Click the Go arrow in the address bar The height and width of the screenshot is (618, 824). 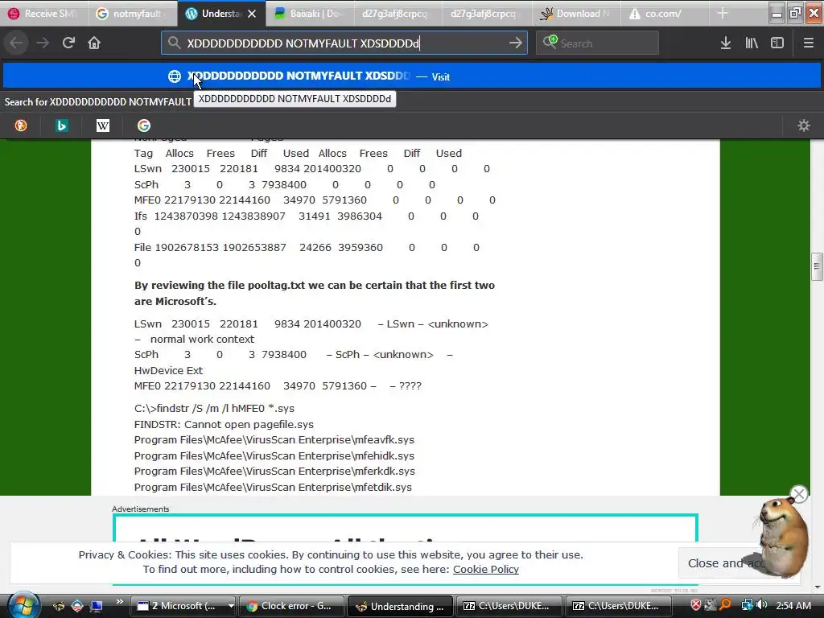(516, 43)
